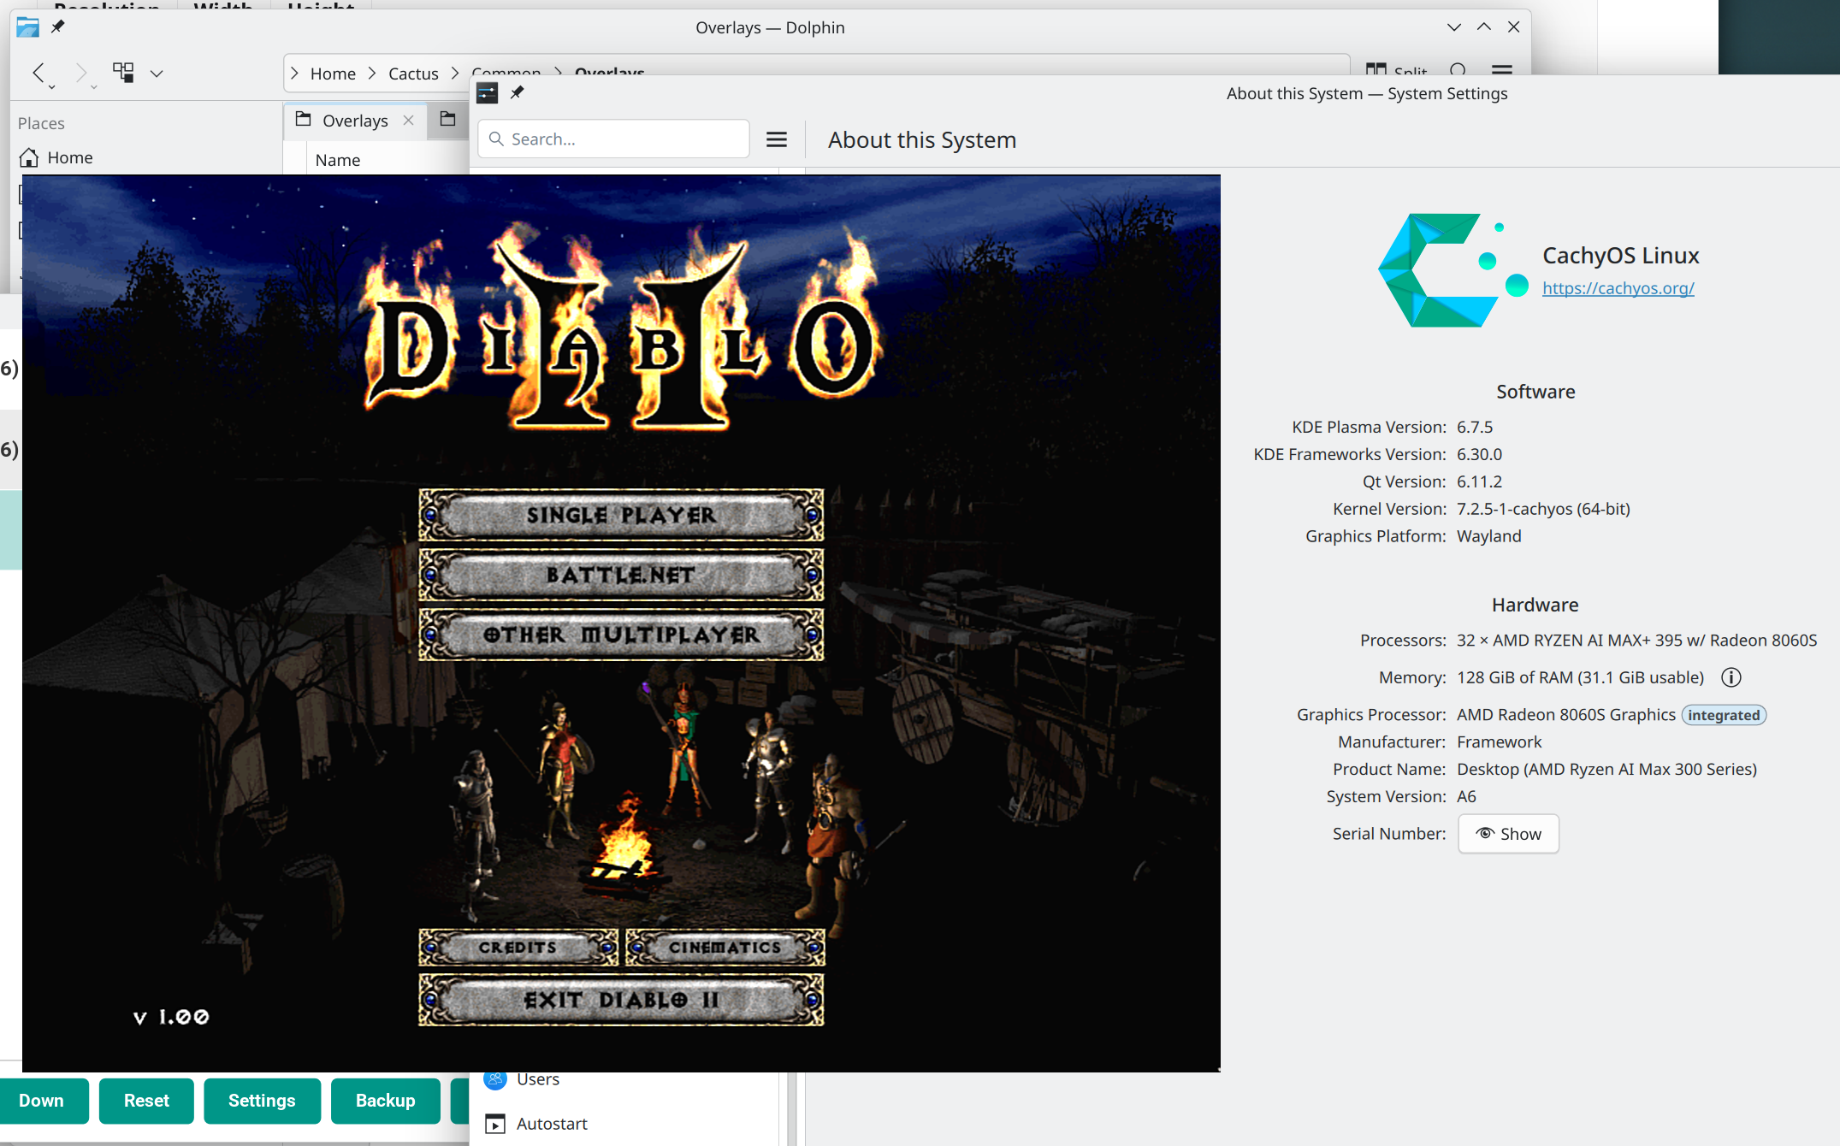Click the Qt Version value 6.11.2

point(1479,481)
